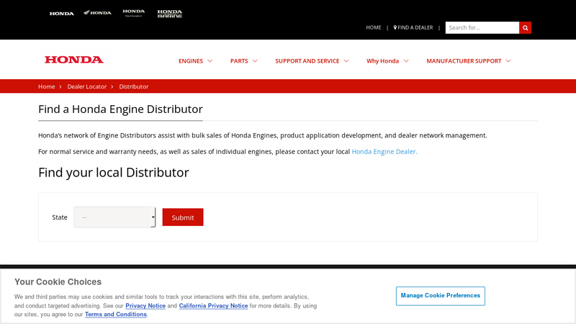Open the Honda automobiles logo link
576x324 pixels.
tap(61, 14)
